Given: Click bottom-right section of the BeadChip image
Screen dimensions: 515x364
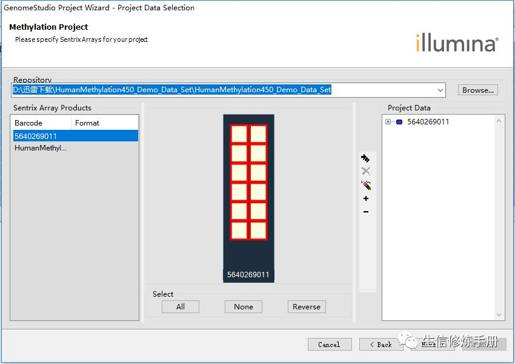Looking at the screenshot, I should 258,231.
